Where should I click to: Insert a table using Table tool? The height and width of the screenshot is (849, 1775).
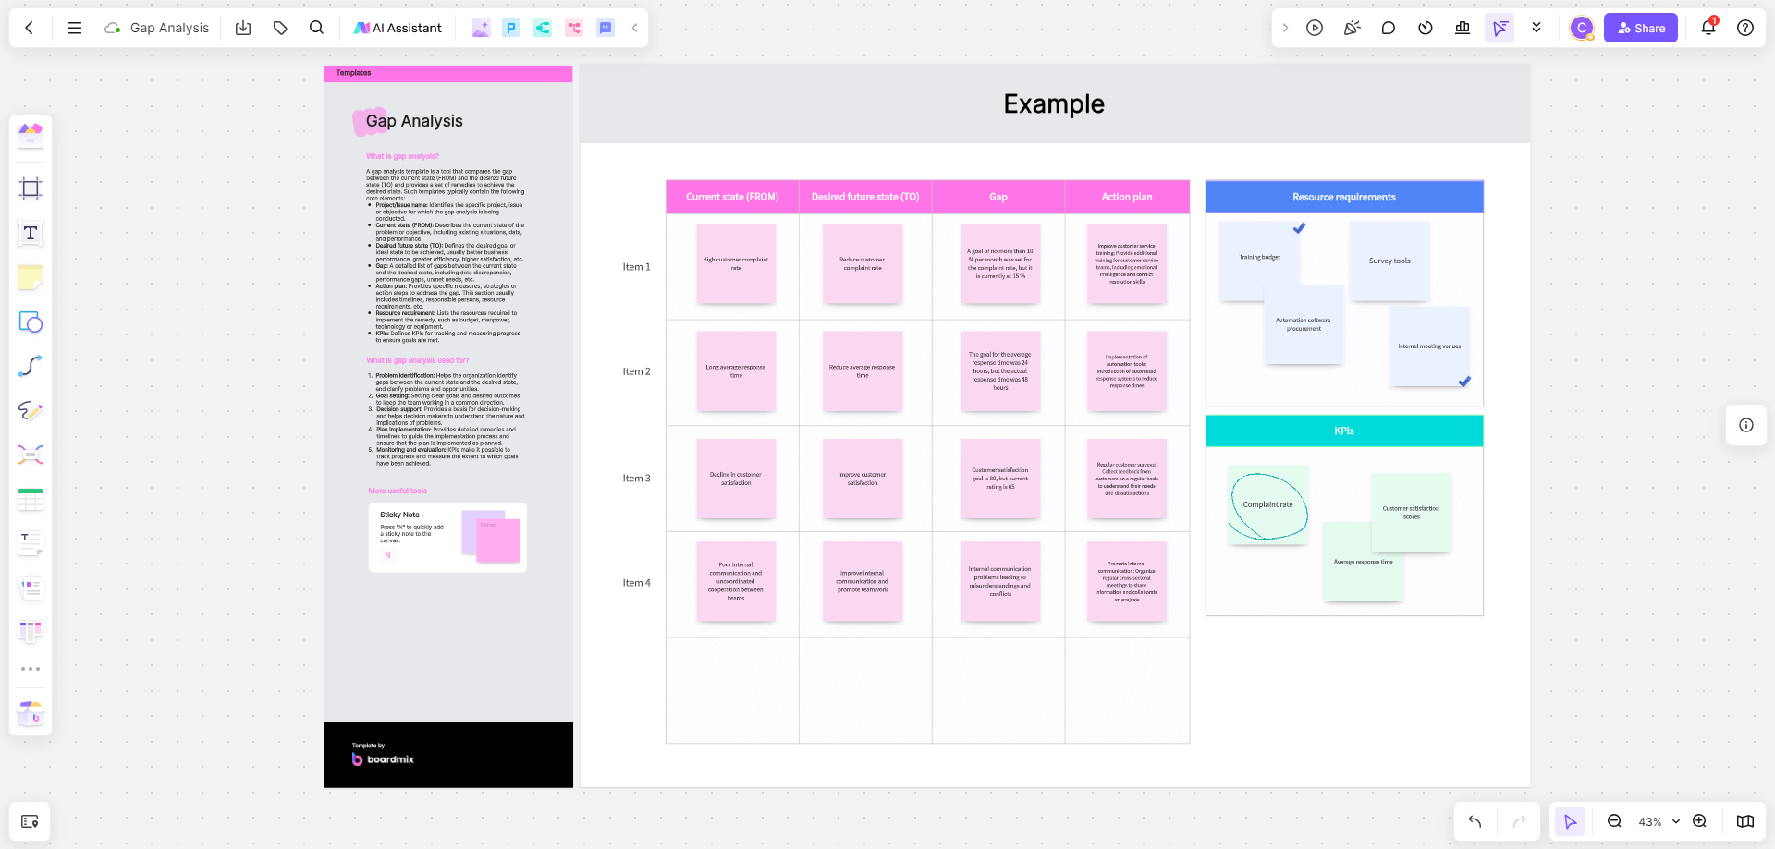[31, 500]
